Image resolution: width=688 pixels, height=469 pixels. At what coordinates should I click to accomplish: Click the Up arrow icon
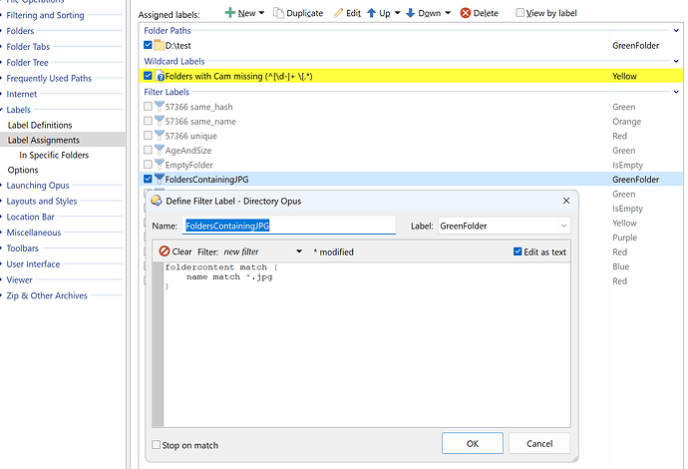tap(373, 13)
